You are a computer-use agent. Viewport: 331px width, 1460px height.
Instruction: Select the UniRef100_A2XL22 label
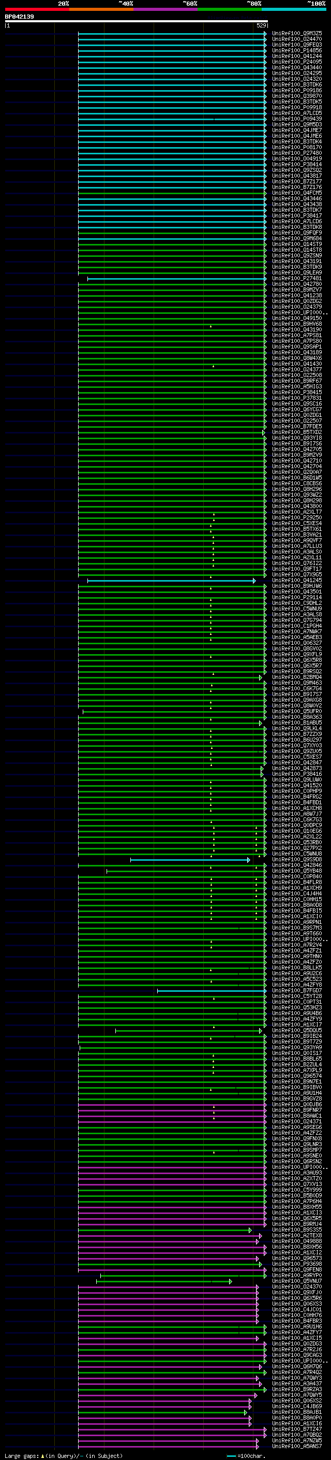point(297,836)
